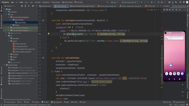Switch to BottomSheetDialogFragment.java tab
Viewport: 189px width, 106px height.
click(x=82, y=6)
